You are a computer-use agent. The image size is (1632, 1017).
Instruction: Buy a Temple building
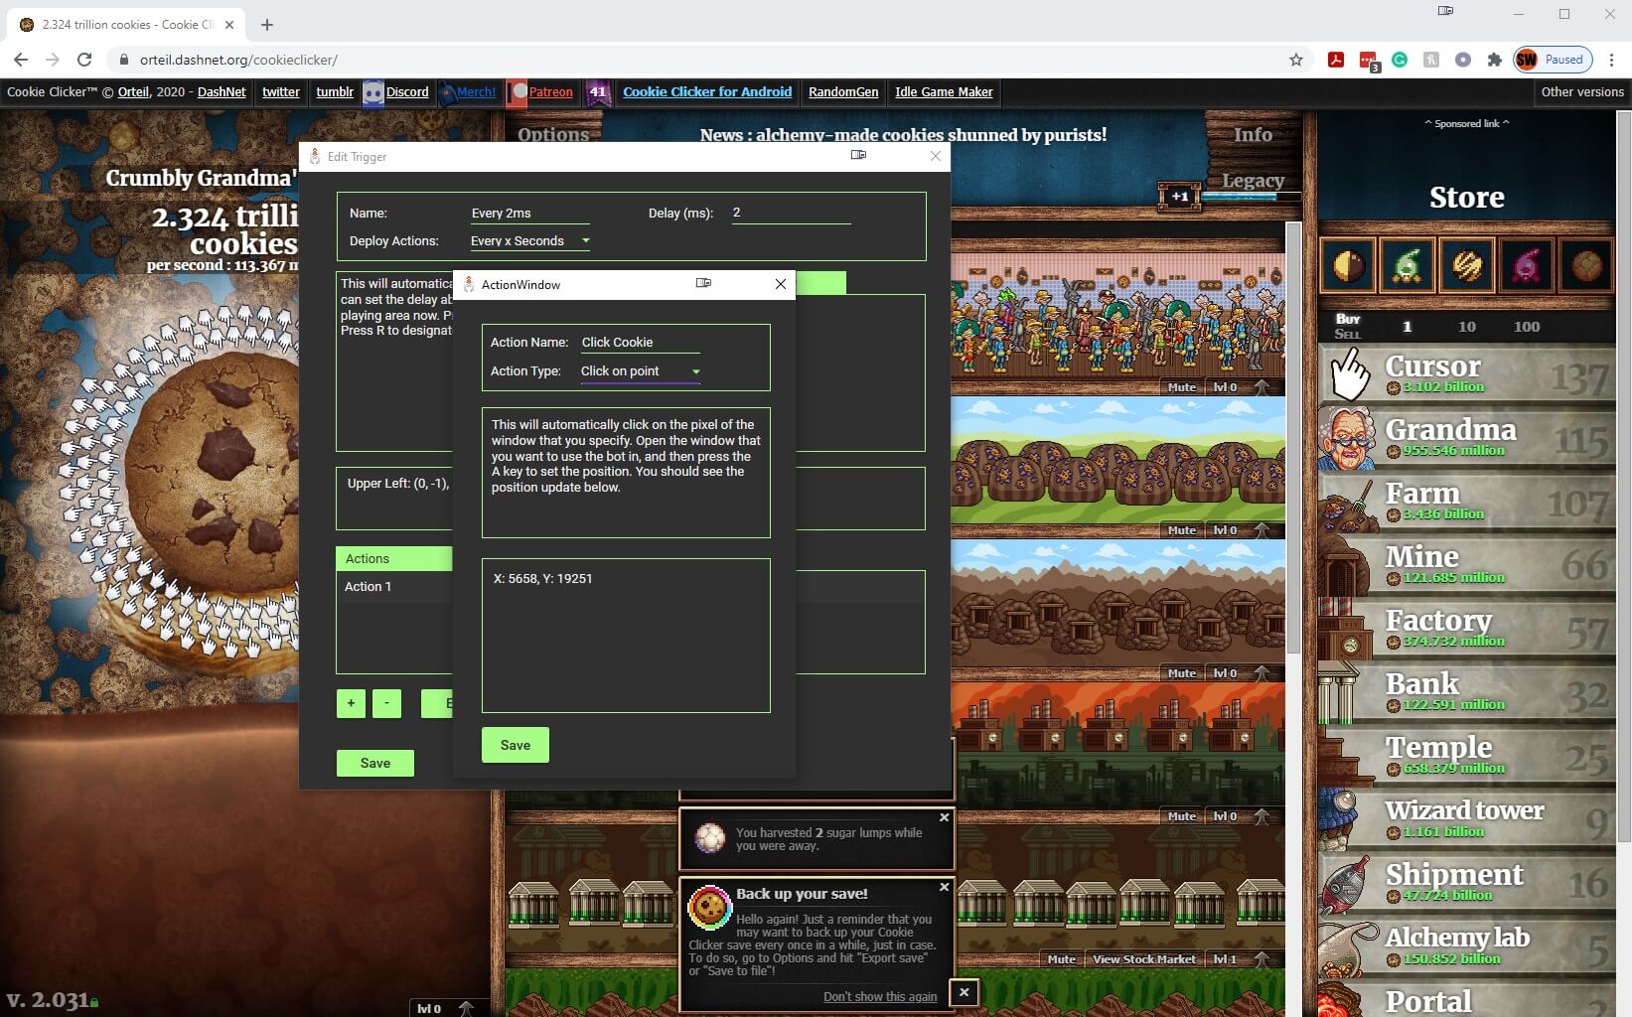point(1467,756)
